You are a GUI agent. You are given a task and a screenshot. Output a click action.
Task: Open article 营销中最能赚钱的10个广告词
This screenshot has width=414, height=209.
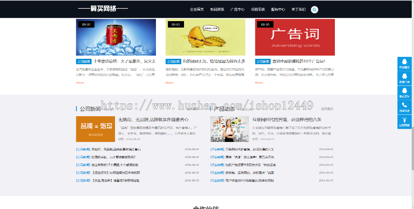tap(299, 62)
